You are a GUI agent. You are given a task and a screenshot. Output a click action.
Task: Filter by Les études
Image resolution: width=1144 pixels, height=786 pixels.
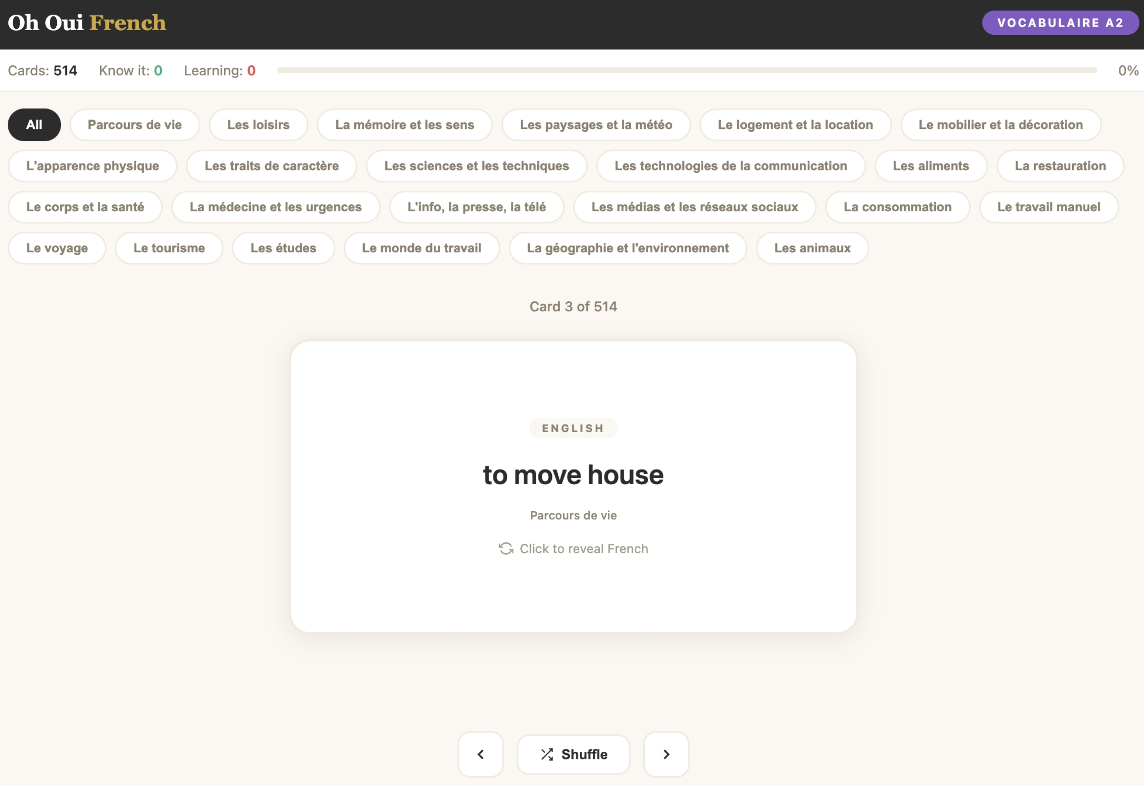(283, 248)
